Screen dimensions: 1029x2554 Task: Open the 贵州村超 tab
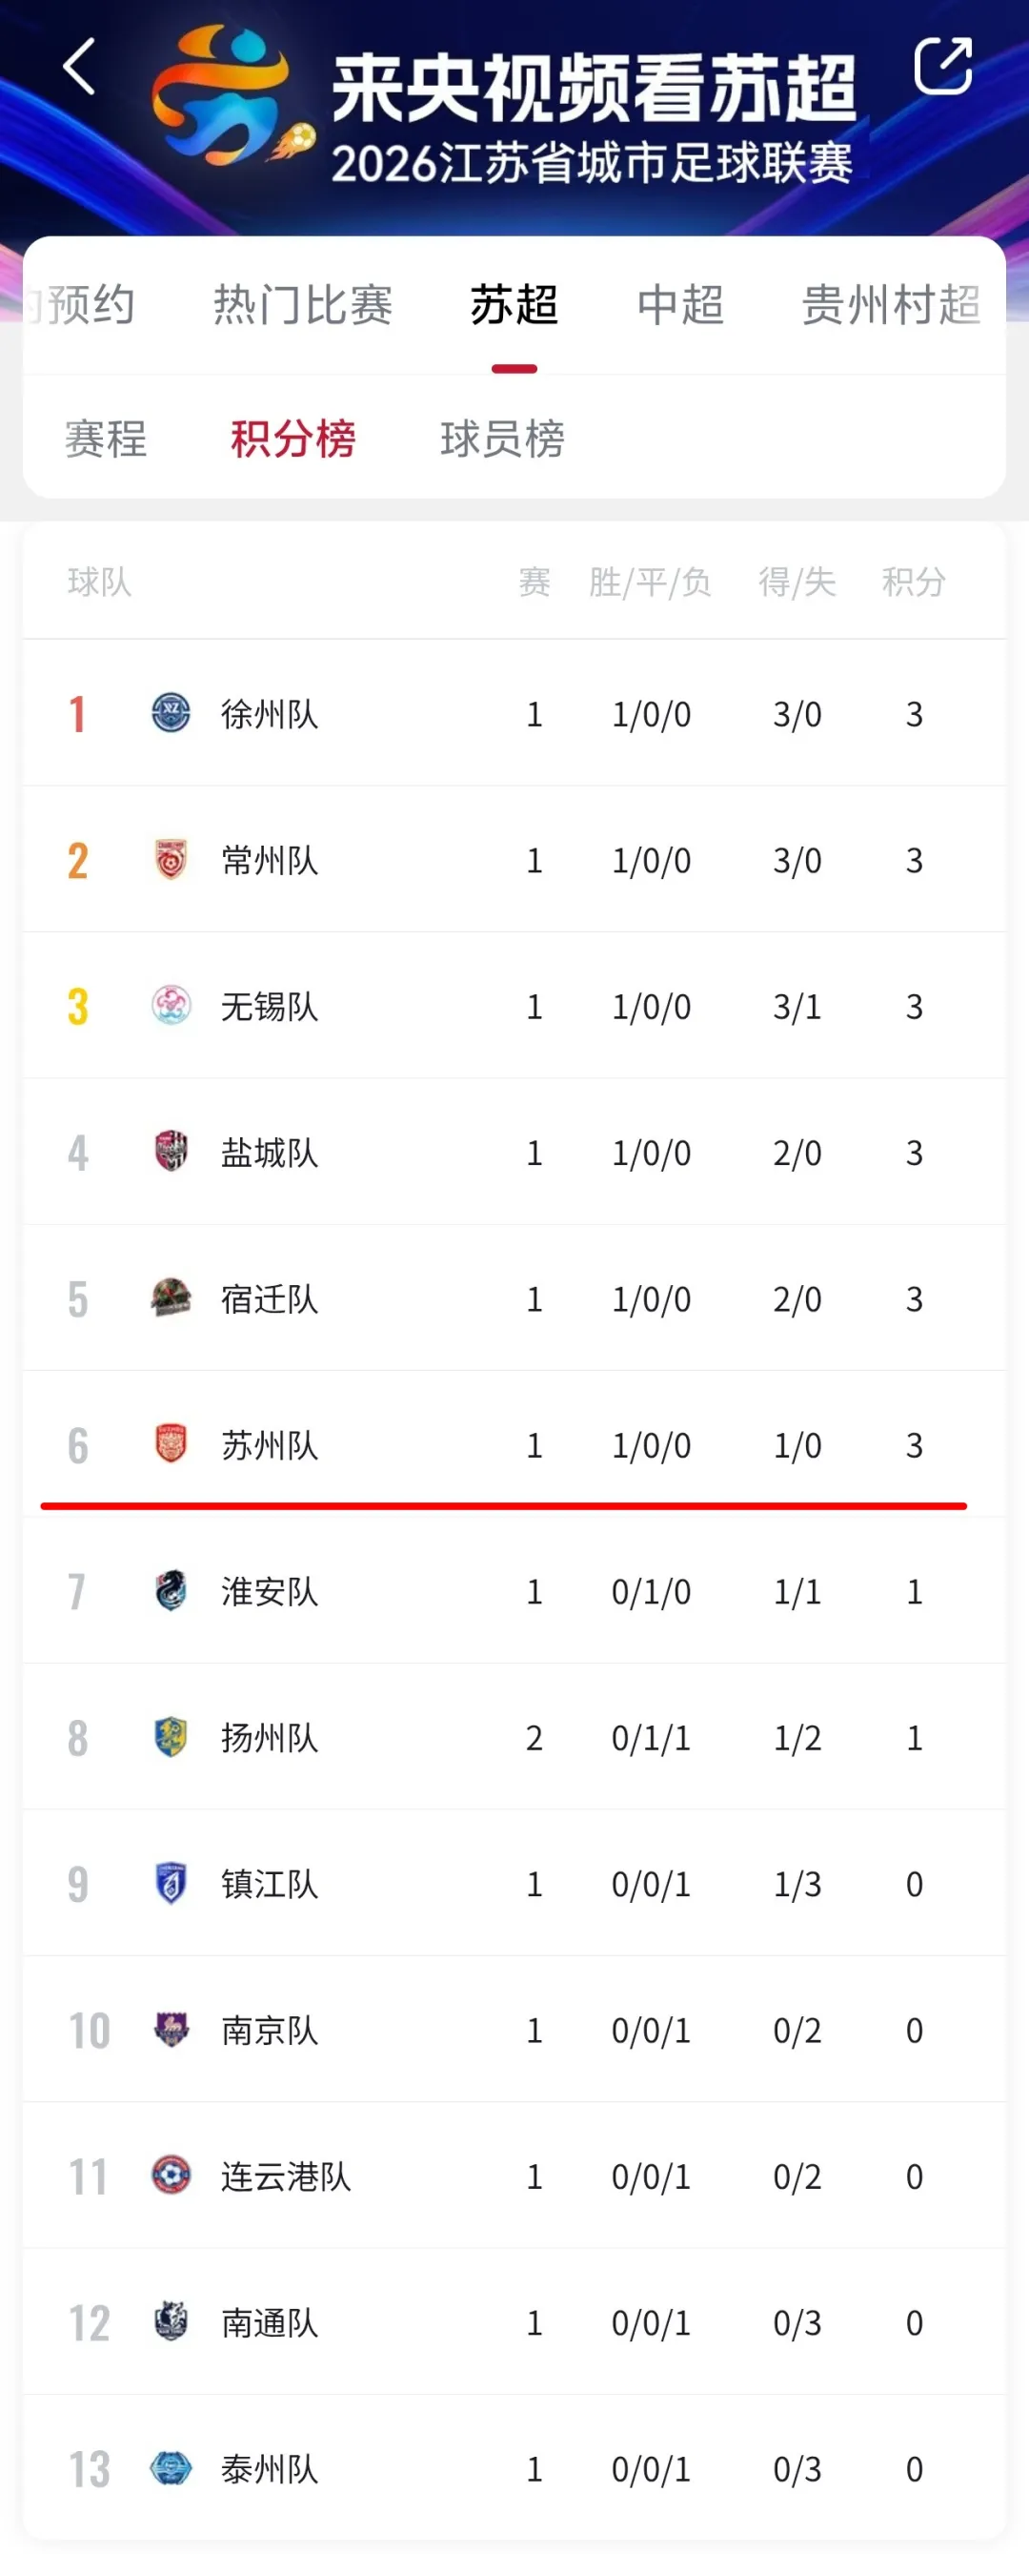click(x=890, y=304)
